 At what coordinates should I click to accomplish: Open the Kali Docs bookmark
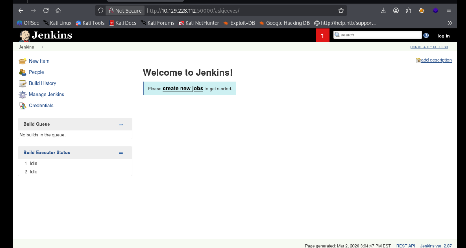(123, 23)
